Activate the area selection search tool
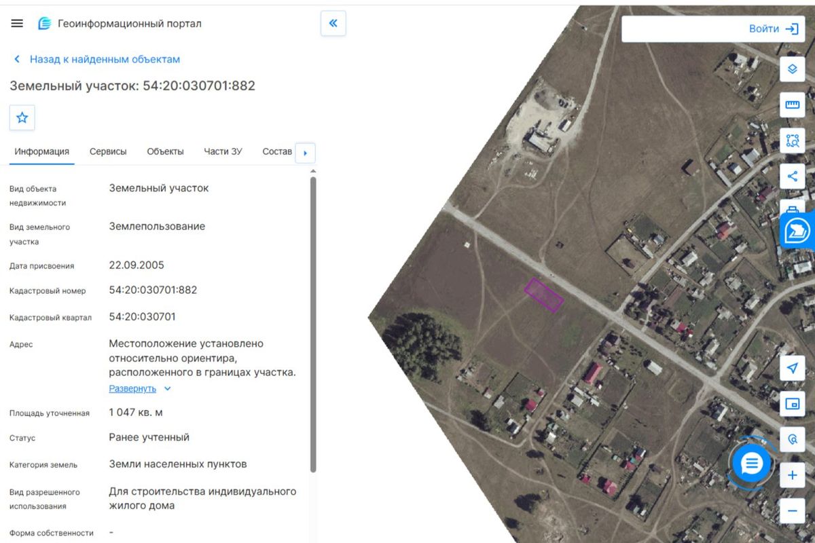This screenshot has width=815, height=543. (x=792, y=141)
